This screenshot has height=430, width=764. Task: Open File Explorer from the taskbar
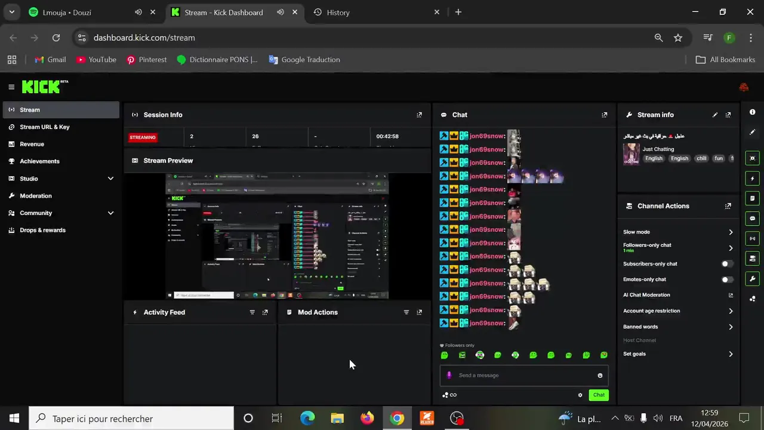pos(337,419)
